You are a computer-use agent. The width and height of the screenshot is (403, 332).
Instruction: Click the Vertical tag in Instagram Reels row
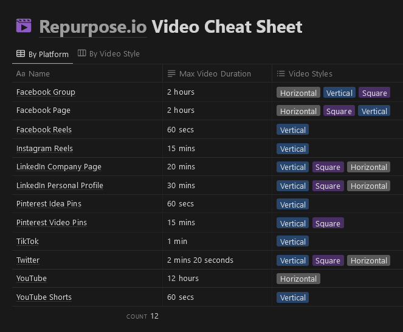tap(292, 149)
